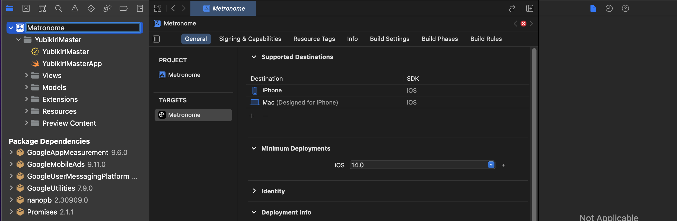Show the File inspector
677x221 pixels.
point(593,8)
